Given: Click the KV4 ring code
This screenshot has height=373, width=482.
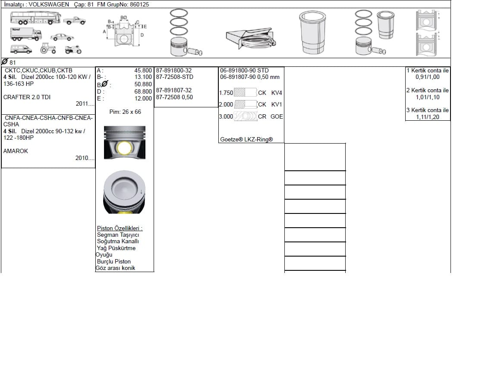Looking at the screenshot, I should [277, 93].
